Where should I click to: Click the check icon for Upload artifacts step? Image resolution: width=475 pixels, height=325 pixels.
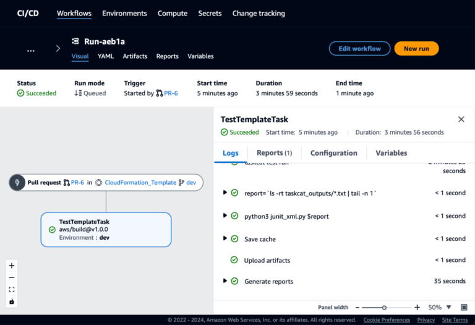point(234,260)
